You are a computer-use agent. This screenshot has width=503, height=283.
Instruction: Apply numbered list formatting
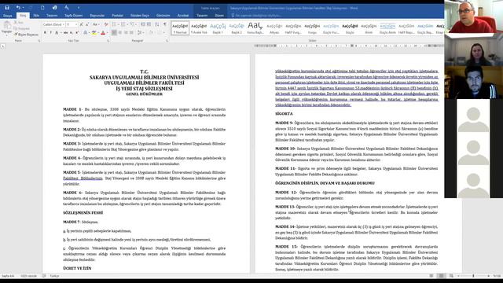123,24
